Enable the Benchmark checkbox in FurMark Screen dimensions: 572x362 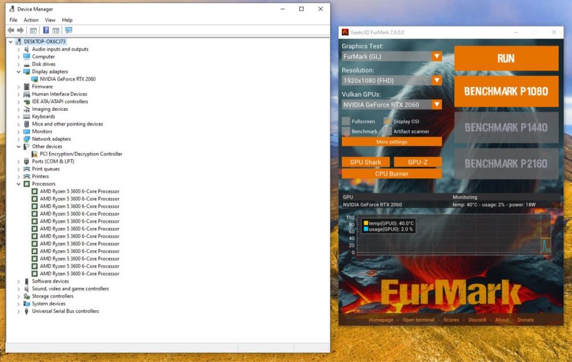346,131
